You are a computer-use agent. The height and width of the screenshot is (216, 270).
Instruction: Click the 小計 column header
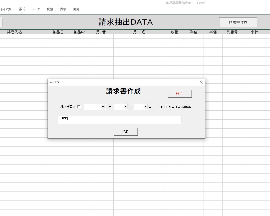click(254, 32)
